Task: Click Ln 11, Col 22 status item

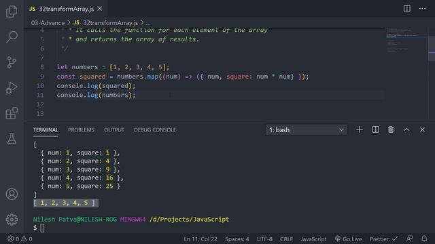Action: [201, 239]
